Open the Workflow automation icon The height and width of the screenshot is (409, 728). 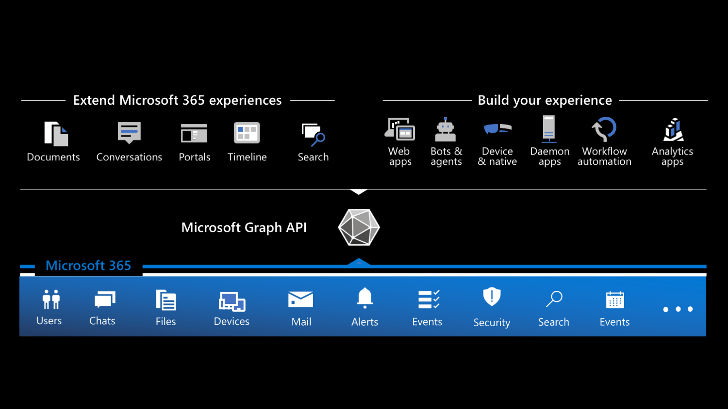pos(604,129)
